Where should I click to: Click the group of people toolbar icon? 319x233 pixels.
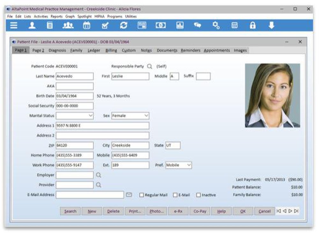(68, 25)
